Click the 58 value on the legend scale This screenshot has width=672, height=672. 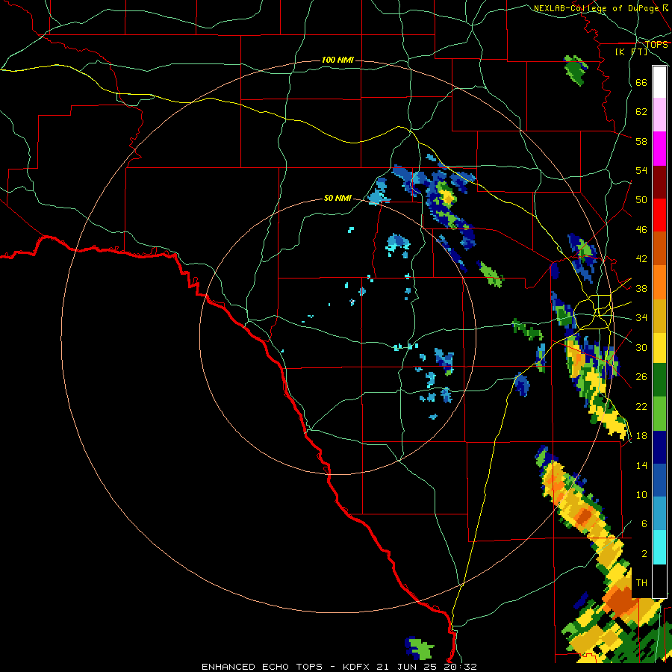coord(641,141)
